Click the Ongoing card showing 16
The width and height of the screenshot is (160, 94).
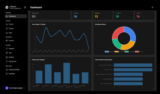[x=82, y=15]
